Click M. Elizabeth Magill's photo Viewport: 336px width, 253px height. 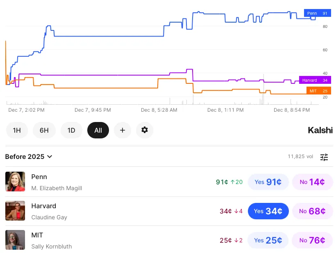click(x=15, y=182)
